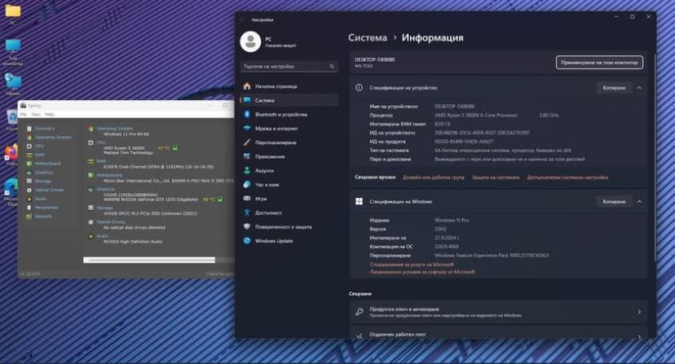The width and height of the screenshot is (675, 364).
Task: Click Storage heading icon in Speccy summary panel
Action: pos(90,208)
